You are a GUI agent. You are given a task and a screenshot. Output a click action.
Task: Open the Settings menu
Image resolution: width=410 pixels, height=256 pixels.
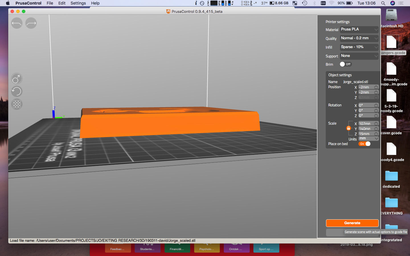click(78, 3)
